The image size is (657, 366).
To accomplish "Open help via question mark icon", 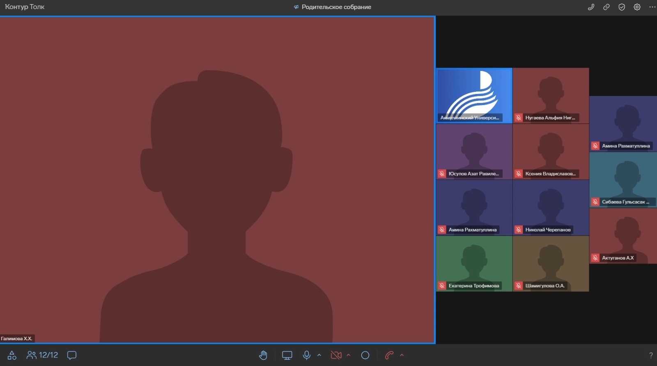I will point(650,355).
